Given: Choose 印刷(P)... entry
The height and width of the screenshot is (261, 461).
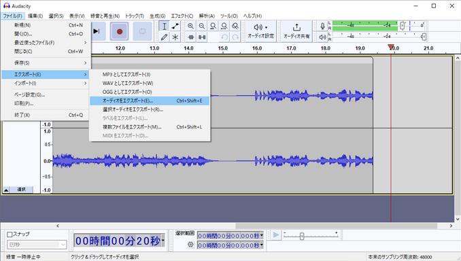Looking at the screenshot, I should click(x=46, y=103).
